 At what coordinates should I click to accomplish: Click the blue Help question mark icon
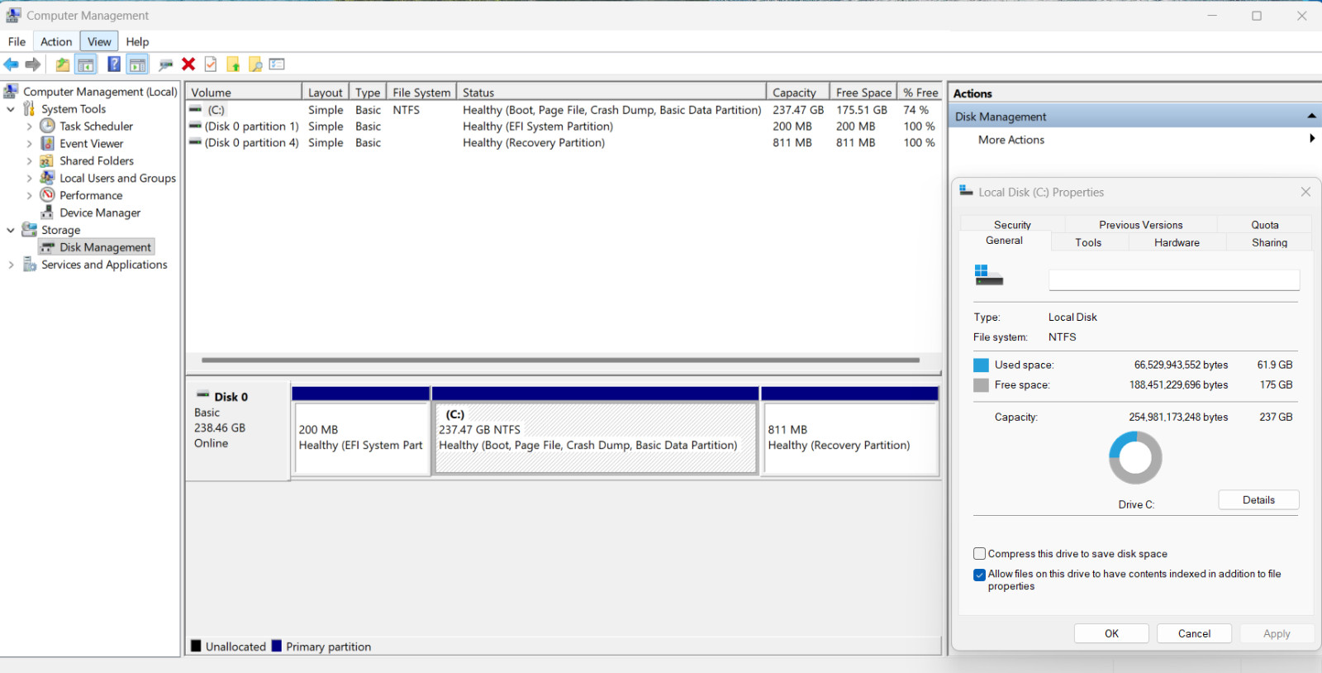(114, 64)
